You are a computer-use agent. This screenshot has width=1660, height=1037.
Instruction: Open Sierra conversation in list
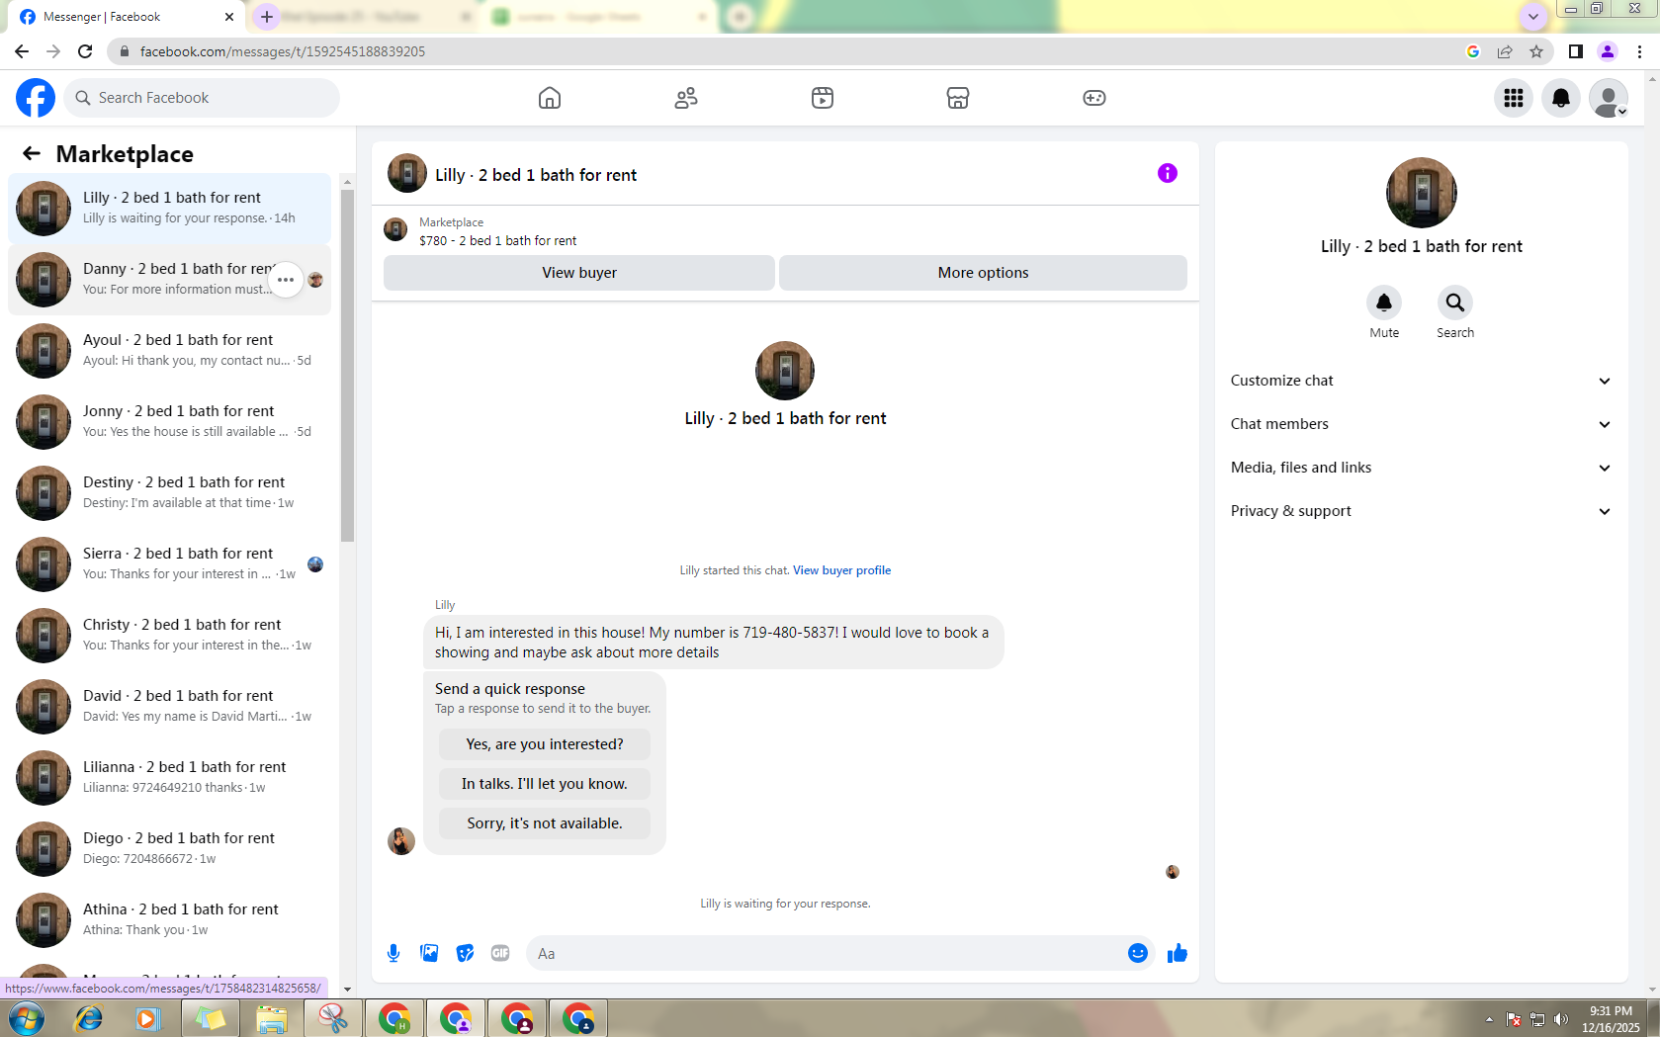[169, 564]
